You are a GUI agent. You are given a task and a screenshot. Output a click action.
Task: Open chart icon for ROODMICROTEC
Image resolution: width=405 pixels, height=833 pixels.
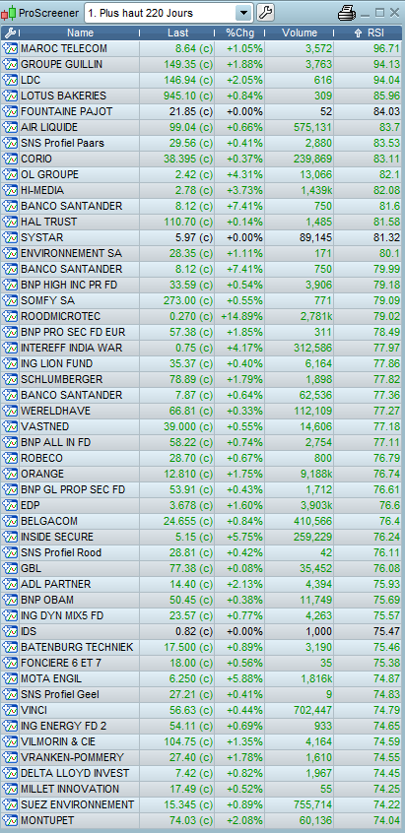(x=10, y=316)
